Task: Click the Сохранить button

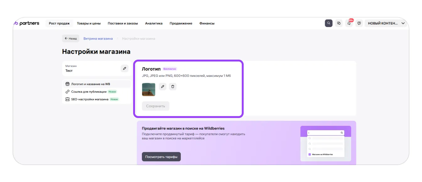Action: click(155, 106)
